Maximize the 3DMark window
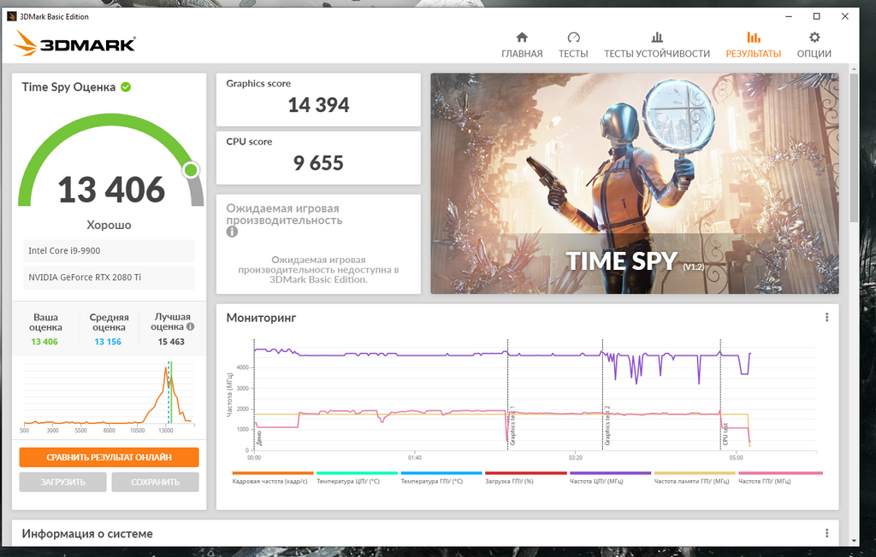 tap(816, 16)
